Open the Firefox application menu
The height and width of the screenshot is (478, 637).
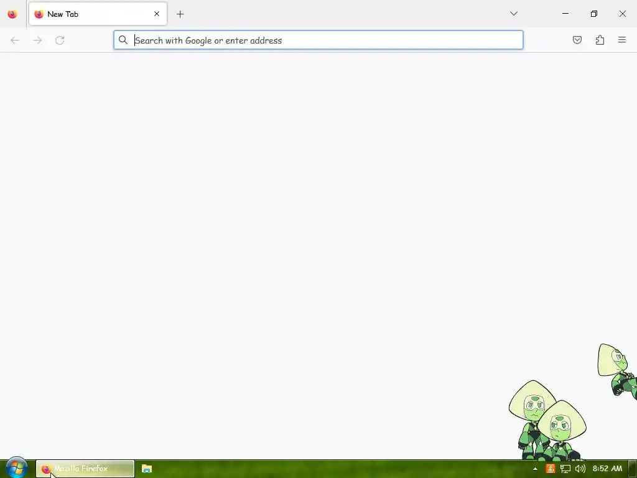(x=622, y=40)
